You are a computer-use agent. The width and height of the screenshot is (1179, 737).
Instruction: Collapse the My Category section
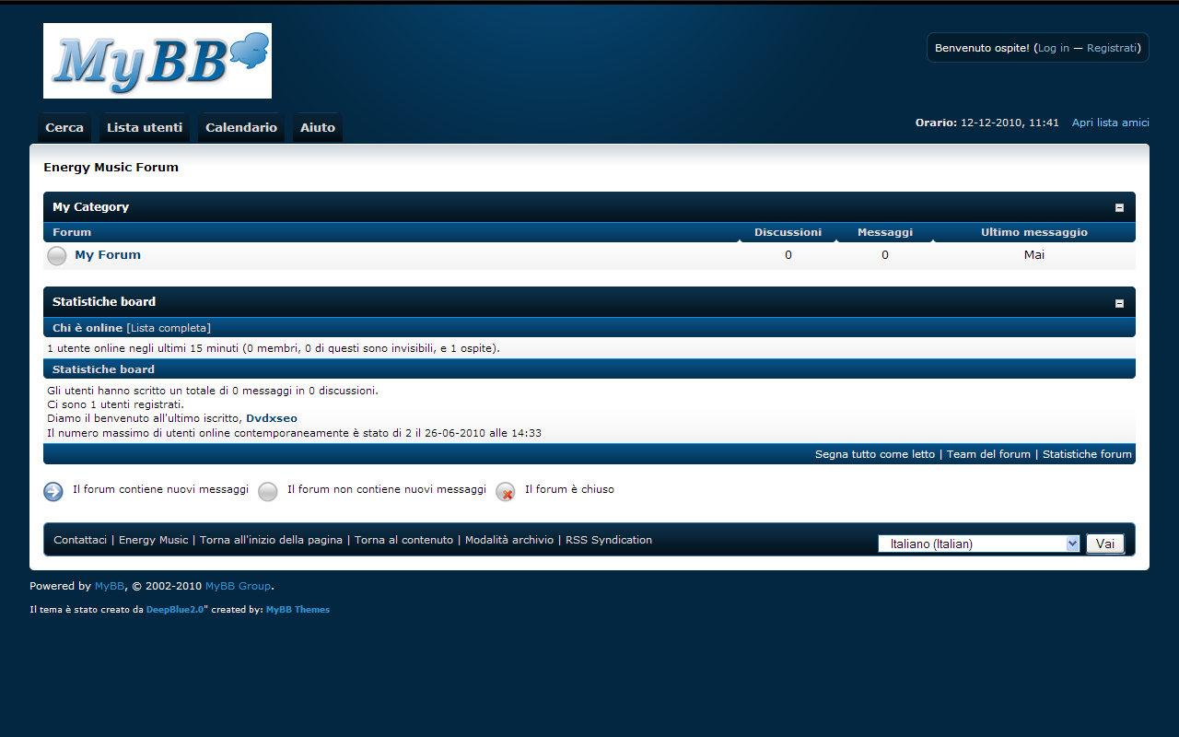[x=1120, y=208]
